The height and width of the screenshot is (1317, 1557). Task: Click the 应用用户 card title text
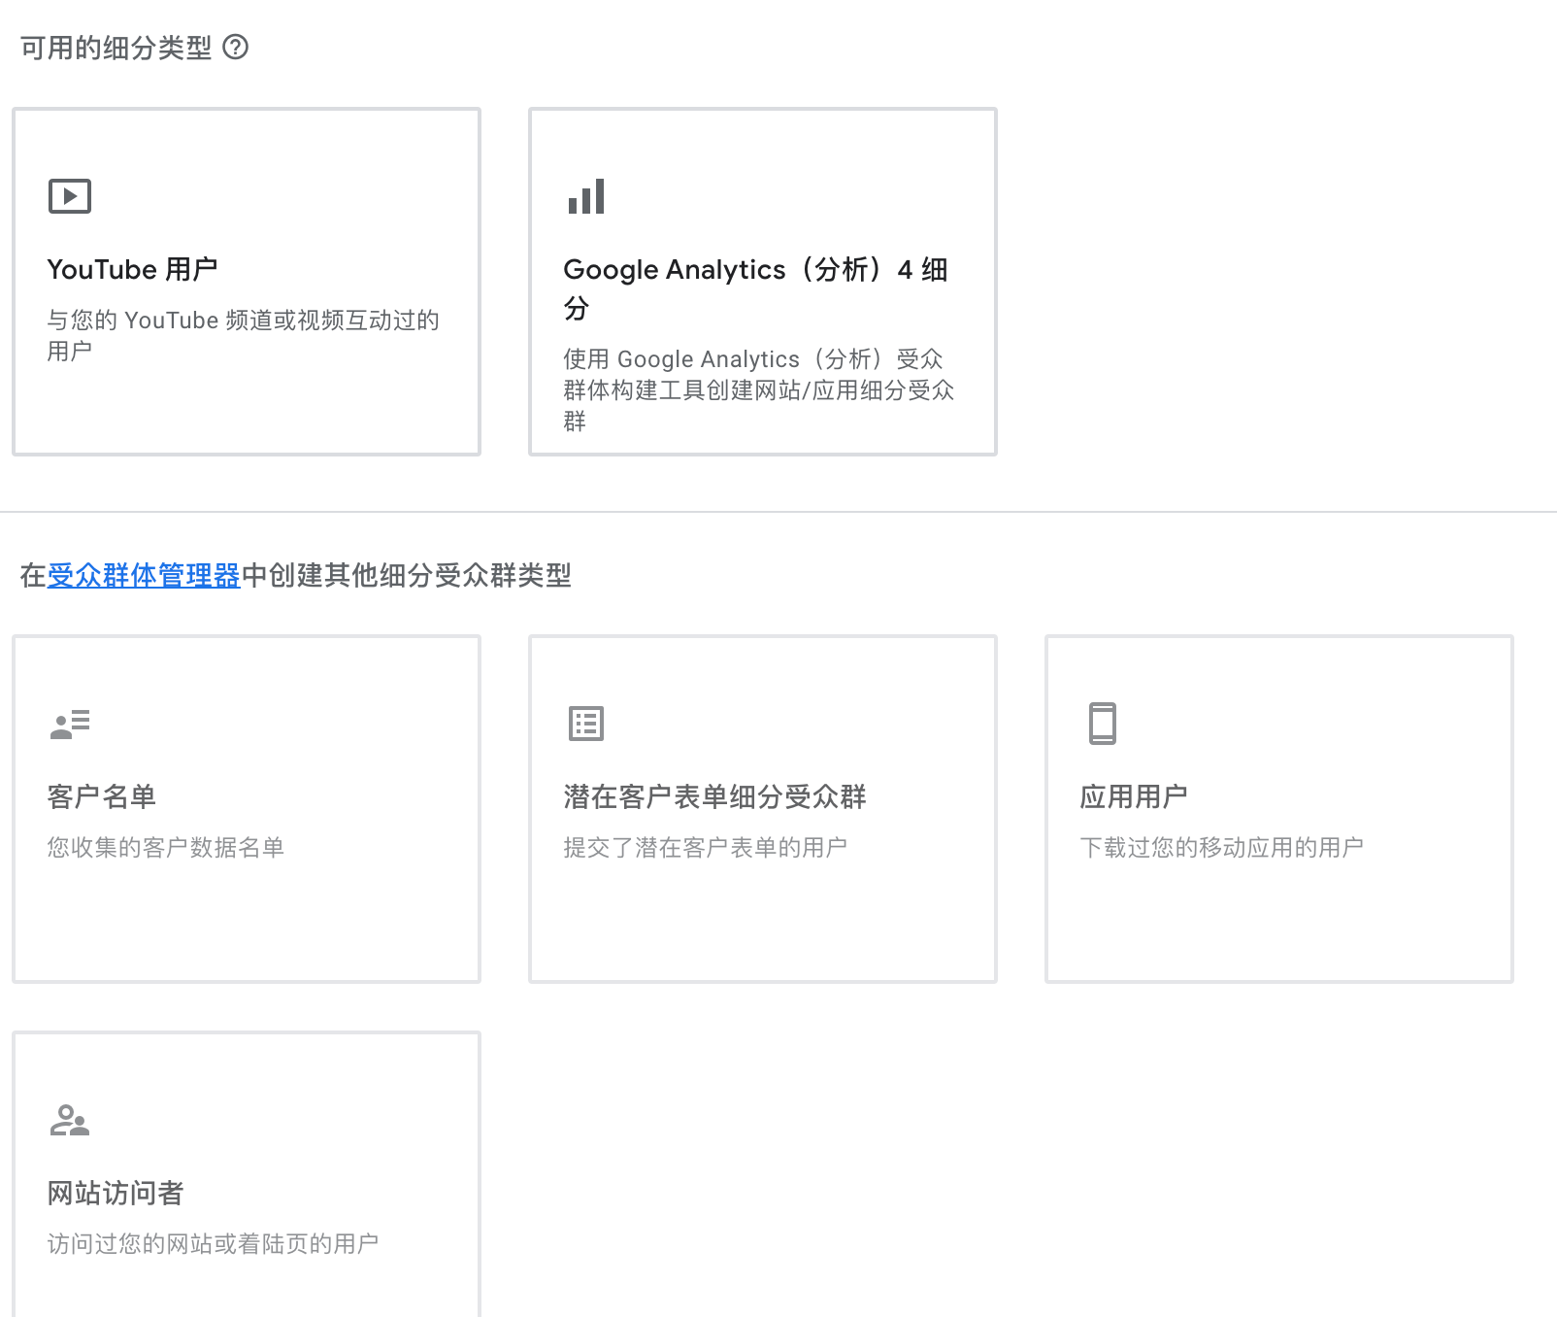click(x=1136, y=796)
